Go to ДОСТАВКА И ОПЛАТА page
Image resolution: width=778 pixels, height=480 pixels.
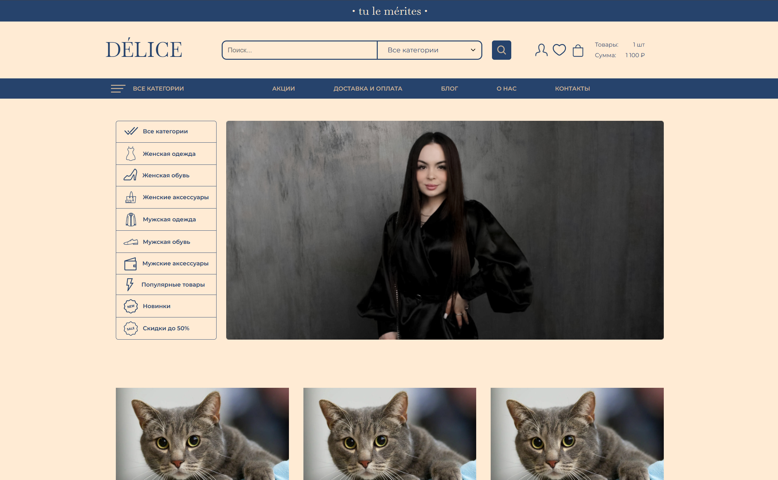pos(367,88)
